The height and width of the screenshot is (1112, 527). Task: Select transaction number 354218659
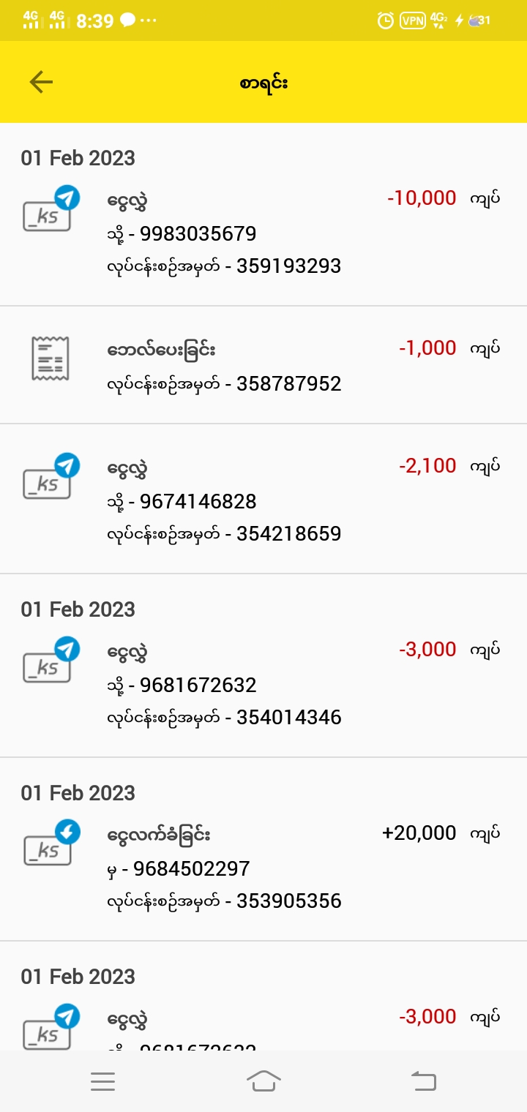coord(288,534)
